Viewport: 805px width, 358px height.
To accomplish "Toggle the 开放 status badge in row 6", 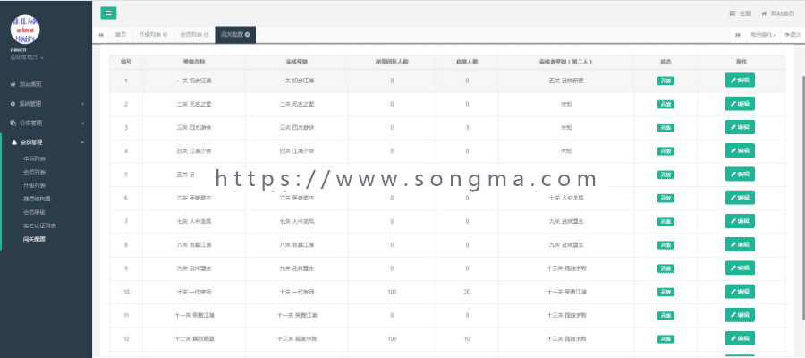I will [x=665, y=199].
